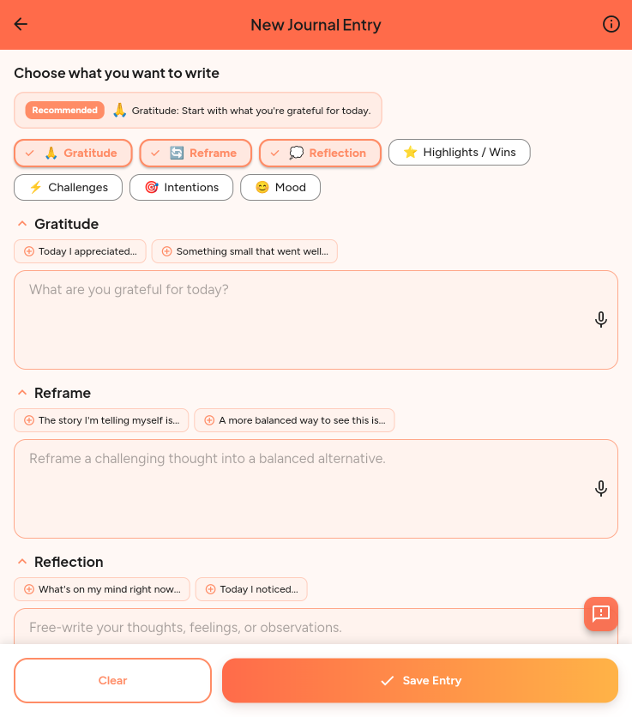The width and height of the screenshot is (632, 717).
Task: Toggle off the Reframe writing category
Action: coord(196,153)
